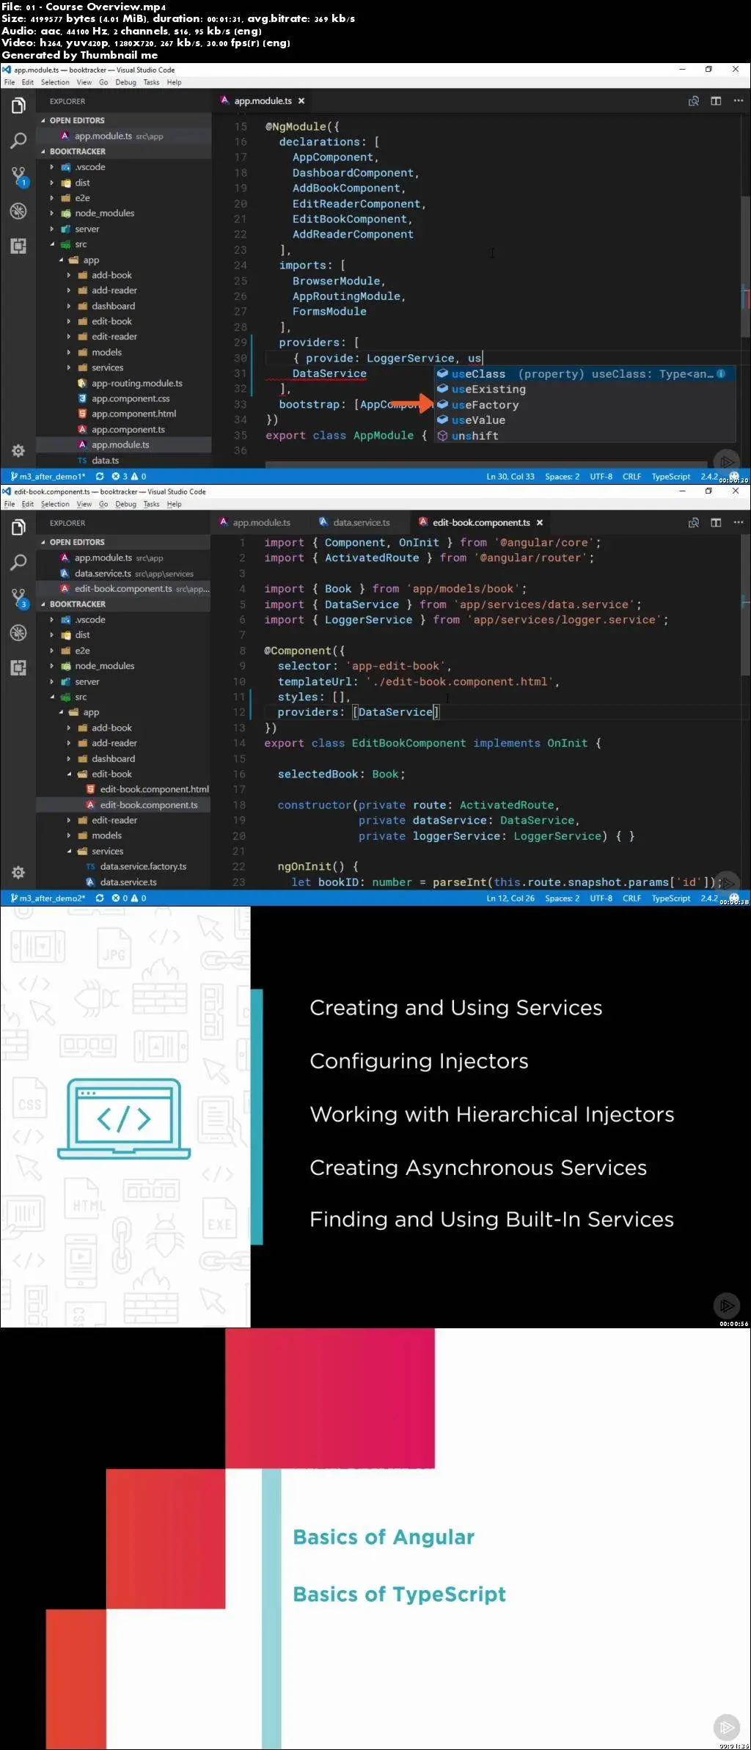Click the Manage gear in the edit-book.component.ts window
Screen dimensions: 751x1750
pos(18,872)
